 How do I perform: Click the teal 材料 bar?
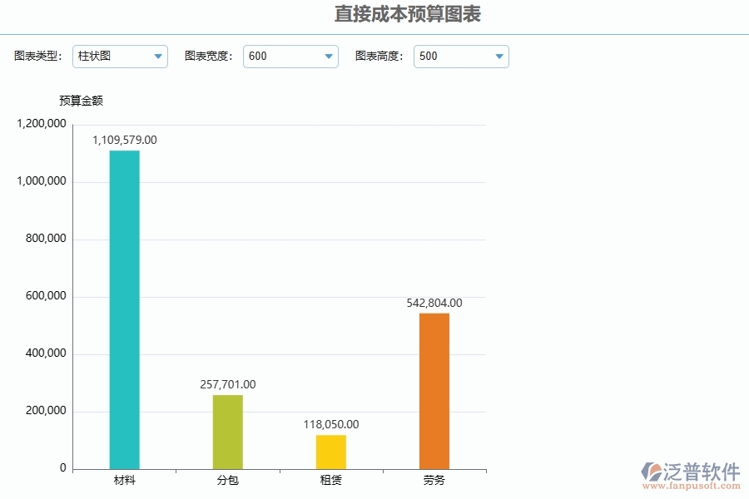123,308
